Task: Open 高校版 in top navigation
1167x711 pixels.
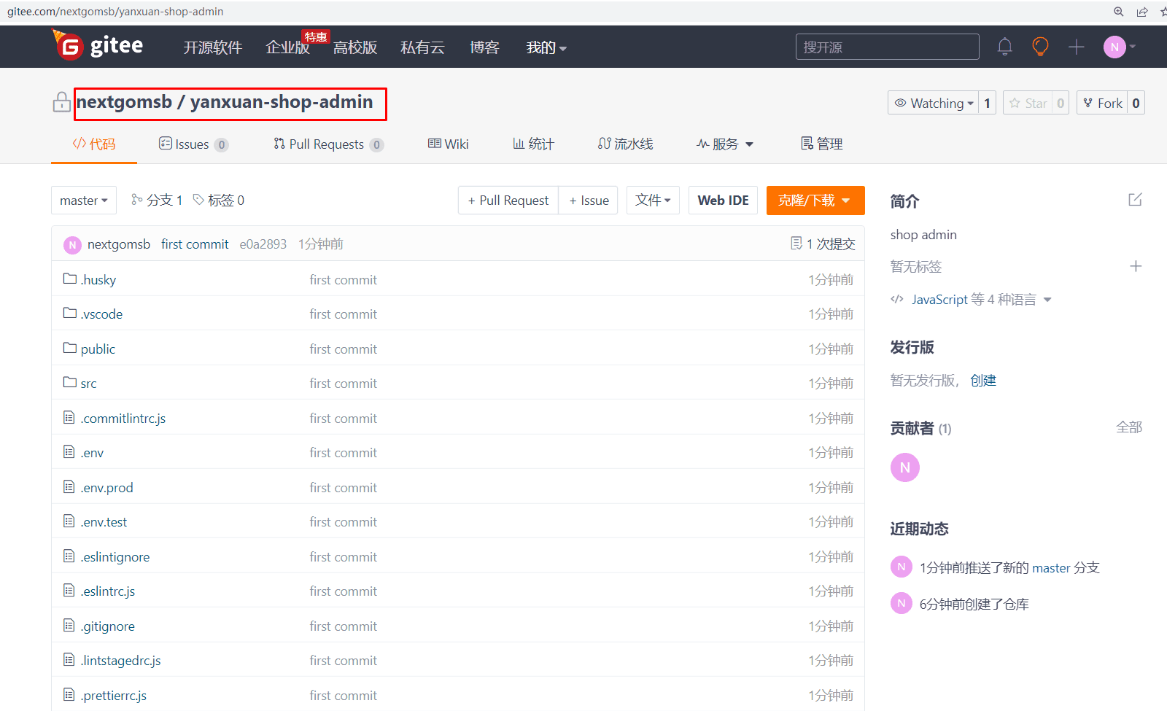Action: click(355, 47)
